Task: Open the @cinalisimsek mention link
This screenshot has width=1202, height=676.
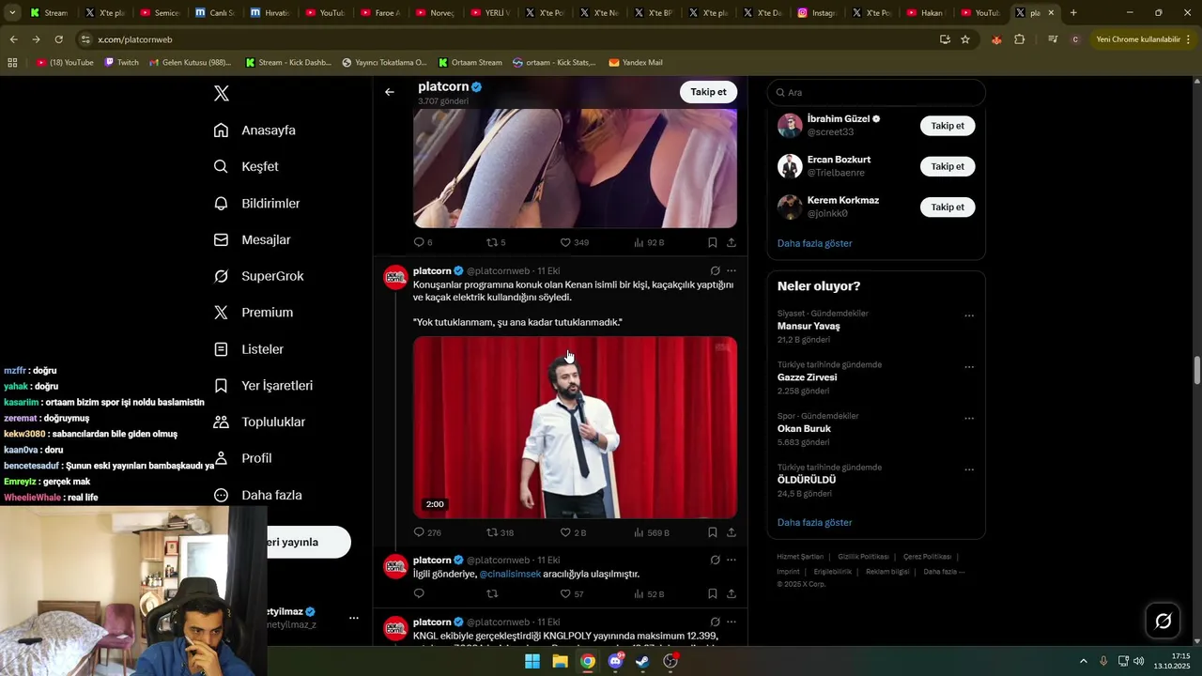Action: click(x=510, y=574)
